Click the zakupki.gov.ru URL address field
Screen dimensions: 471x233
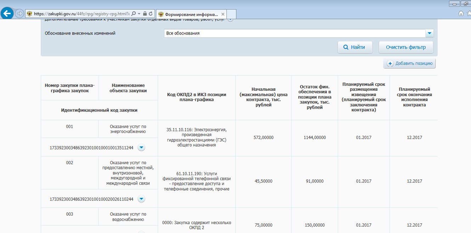pyautogui.click(x=82, y=14)
